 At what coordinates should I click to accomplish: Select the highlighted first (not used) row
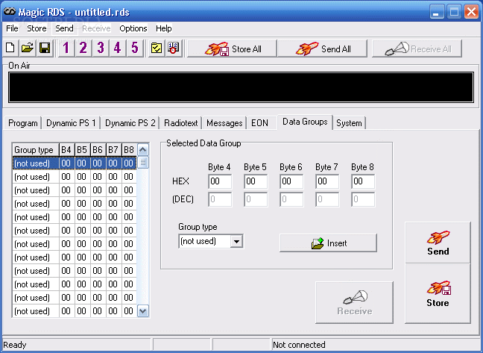click(75, 163)
